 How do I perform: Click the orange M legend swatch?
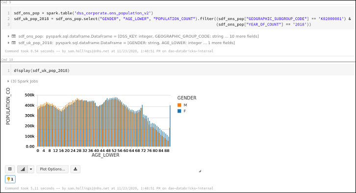point(179,105)
